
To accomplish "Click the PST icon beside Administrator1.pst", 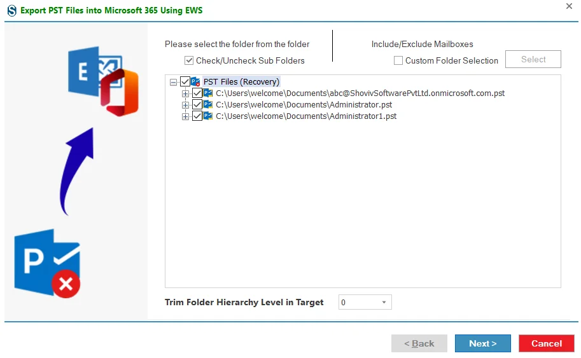I will click(208, 116).
